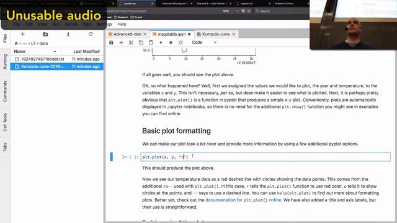Sort files by Name column
This screenshot has width=397, height=223.
pos(35,51)
